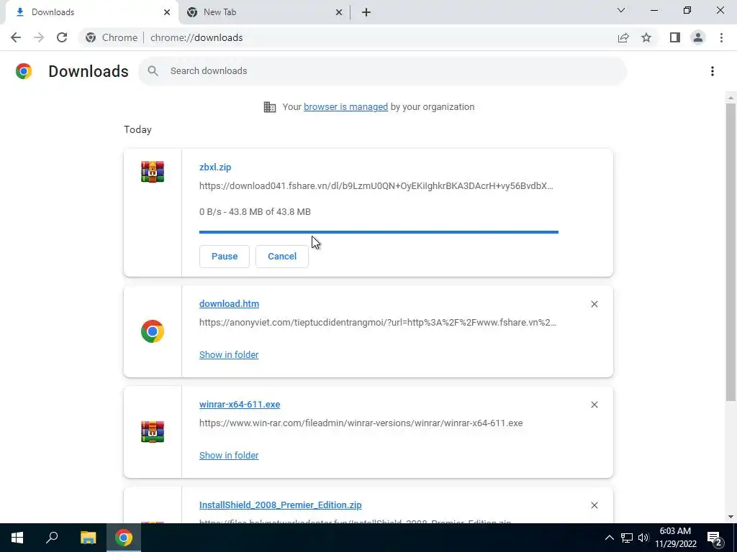Open the side panel icon
737x552 pixels.
(x=675, y=37)
